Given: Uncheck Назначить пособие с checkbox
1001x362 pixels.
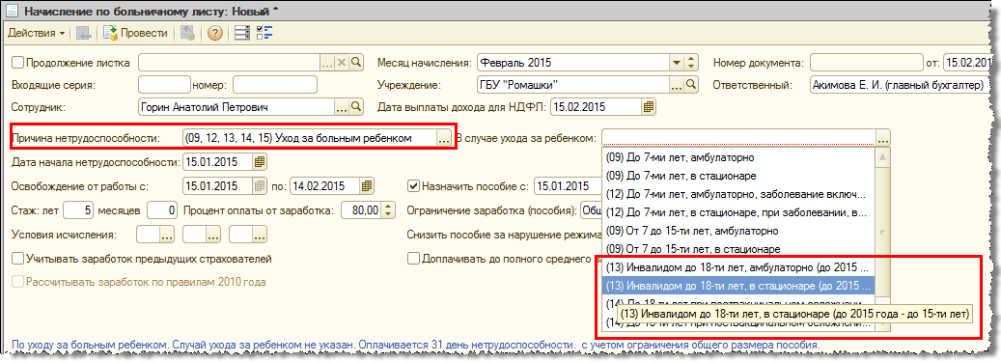Looking at the screenshot, I should pyautogui.click(x=413, y=185).
